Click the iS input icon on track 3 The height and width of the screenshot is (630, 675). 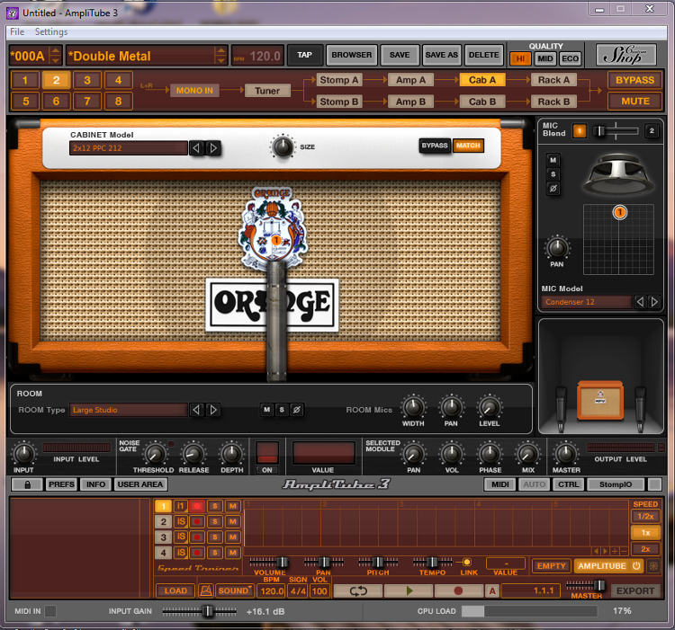[x=181, y=537]
